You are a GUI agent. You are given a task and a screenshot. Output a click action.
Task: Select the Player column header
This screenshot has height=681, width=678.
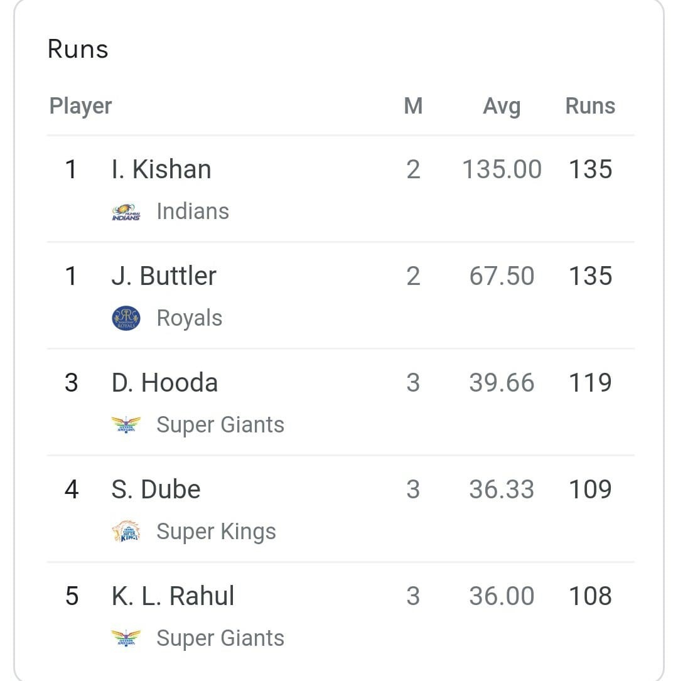pyautogui.click(x=80, y=105)
